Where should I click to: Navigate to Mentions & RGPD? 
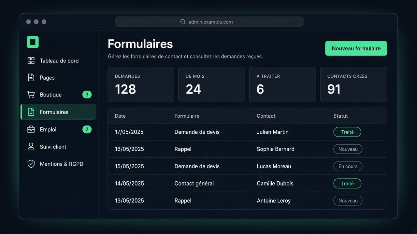(58, 164)
